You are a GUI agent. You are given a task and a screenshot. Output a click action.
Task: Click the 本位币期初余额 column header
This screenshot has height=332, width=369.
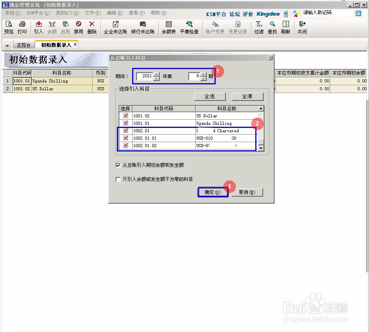coord(349,73)
